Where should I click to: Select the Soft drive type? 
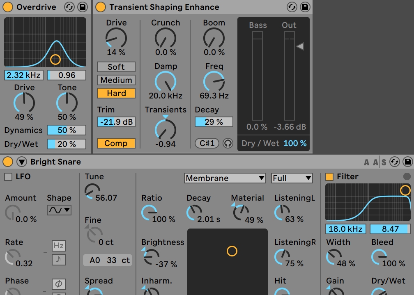tap(116, 67)
